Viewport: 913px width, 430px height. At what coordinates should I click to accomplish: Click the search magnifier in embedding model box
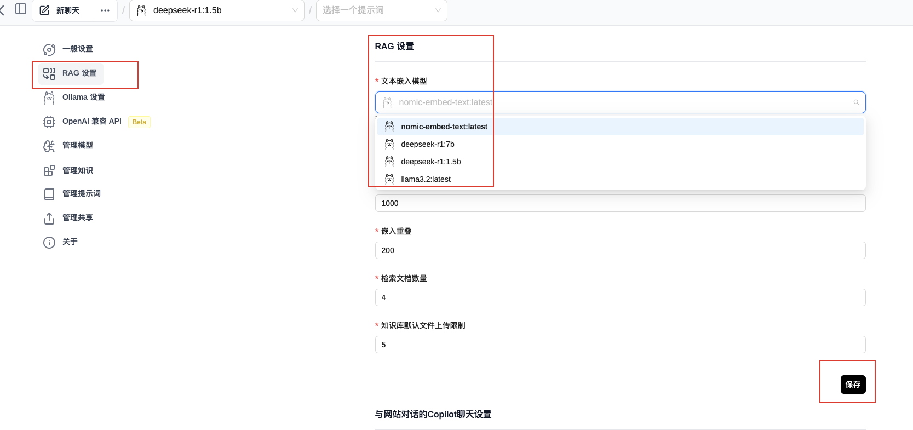[x=857, y=102]
